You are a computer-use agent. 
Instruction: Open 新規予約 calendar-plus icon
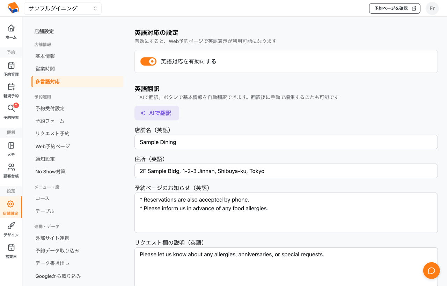click(x=11, y=87)
